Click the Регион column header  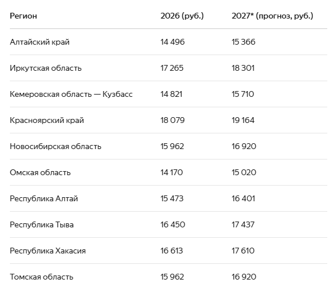pyautogui.click(x=23, y=16)
